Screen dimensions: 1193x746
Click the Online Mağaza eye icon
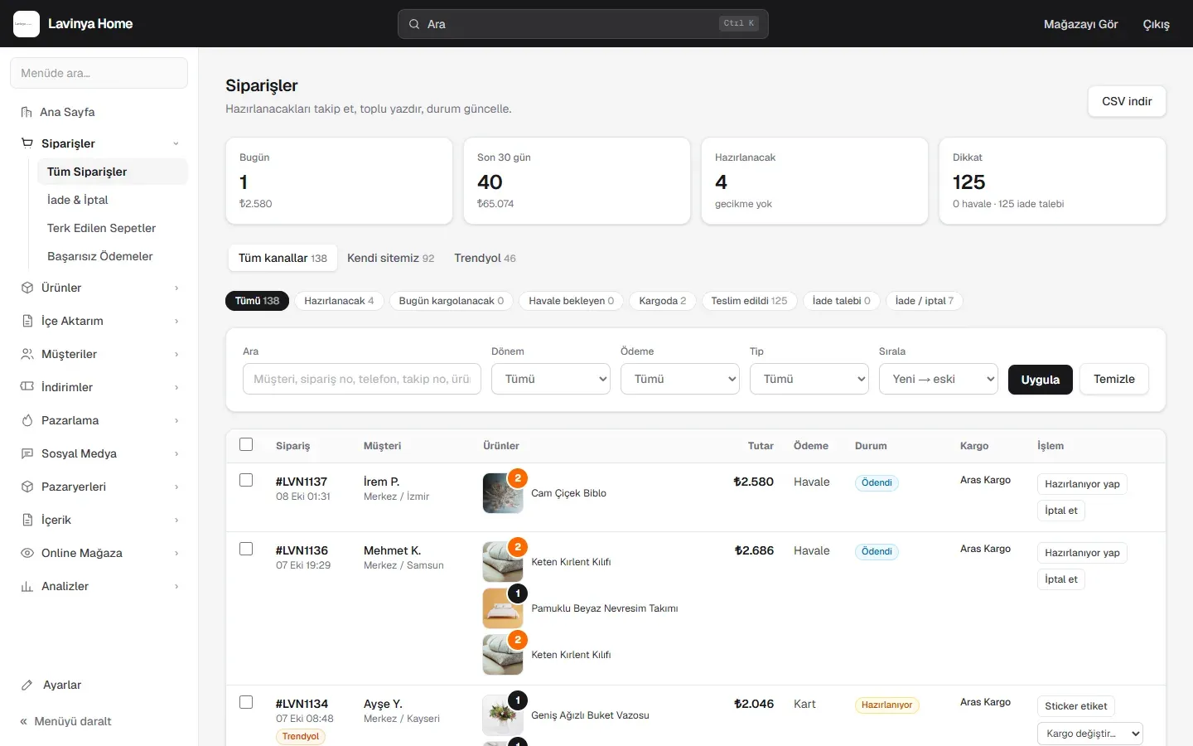(27, 553)
